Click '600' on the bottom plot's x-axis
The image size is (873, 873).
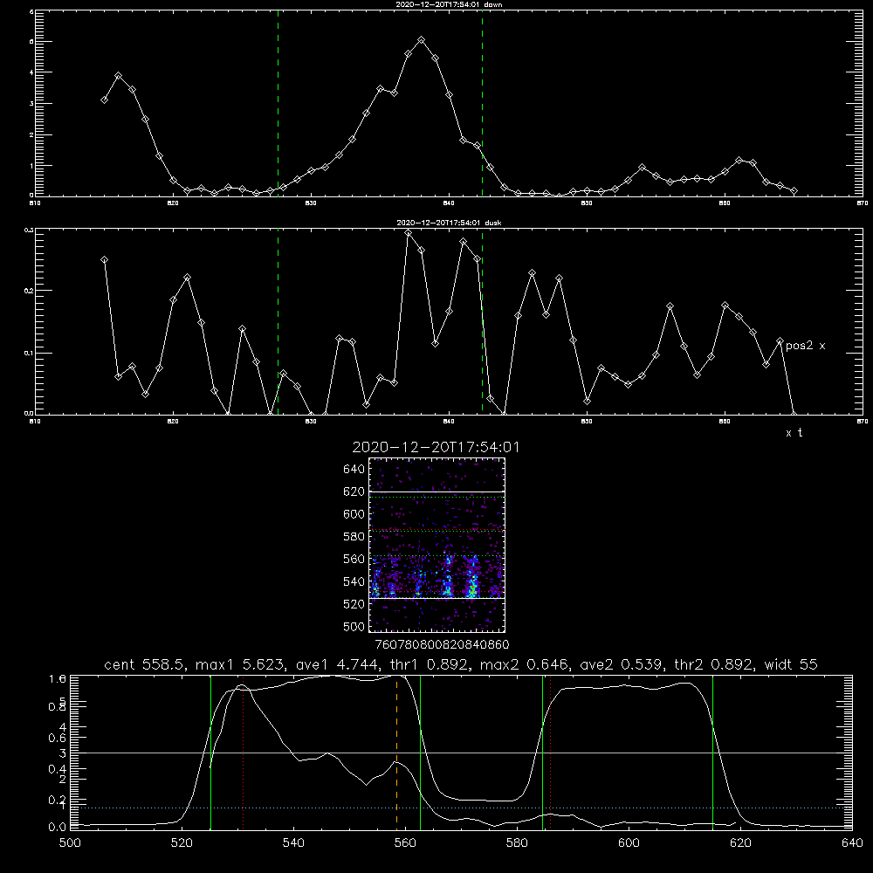pos(629,843)
